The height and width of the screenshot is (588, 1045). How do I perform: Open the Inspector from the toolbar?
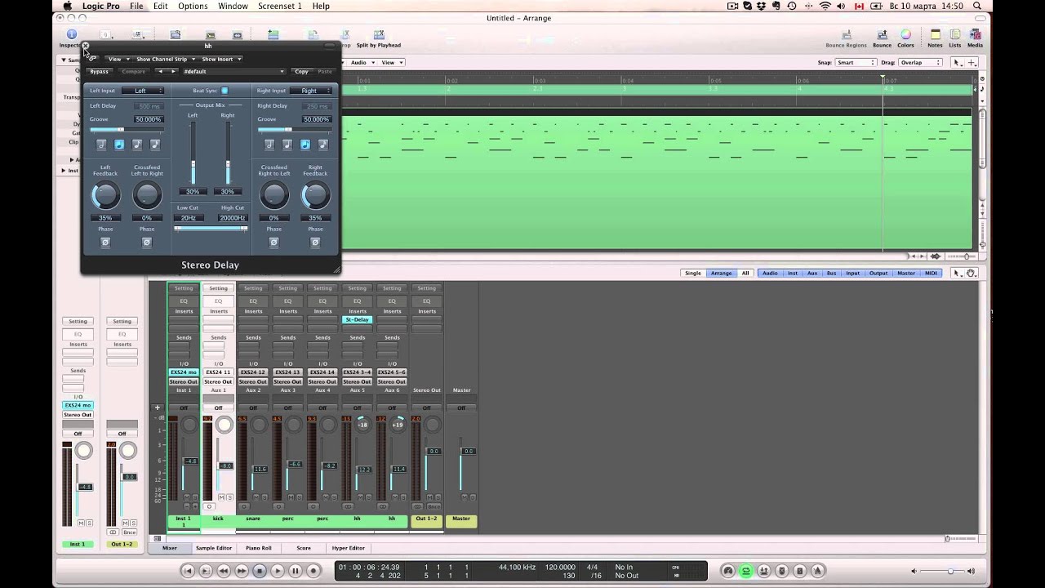71,38
